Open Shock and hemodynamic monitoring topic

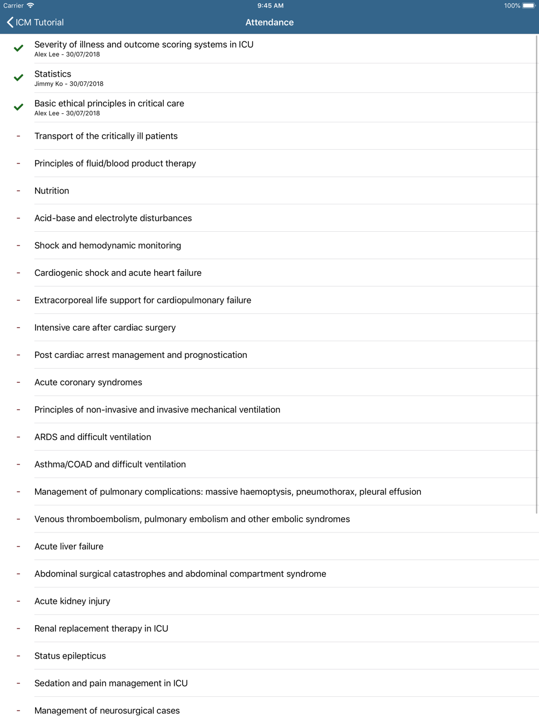(x=108, y=246)
